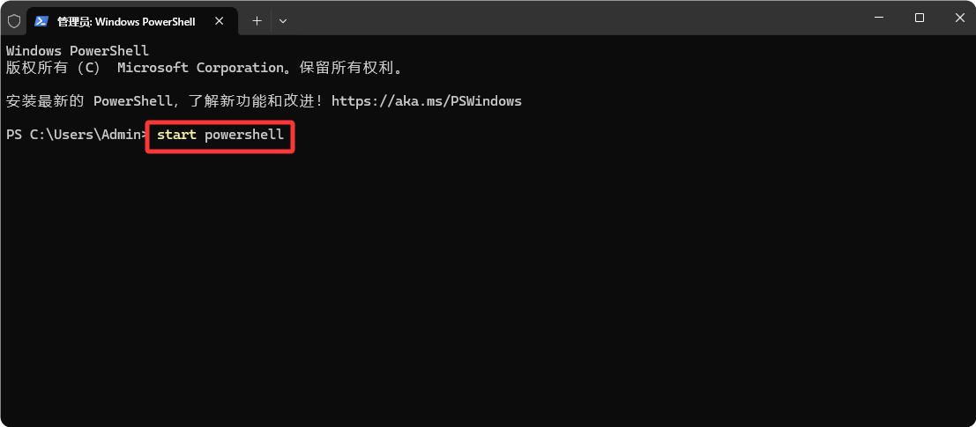Close the terminal window

point(959,18)
